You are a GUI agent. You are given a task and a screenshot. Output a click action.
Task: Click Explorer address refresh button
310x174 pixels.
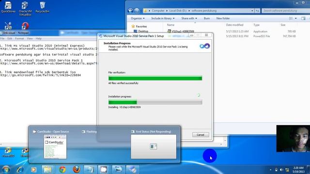click(257, 11)
